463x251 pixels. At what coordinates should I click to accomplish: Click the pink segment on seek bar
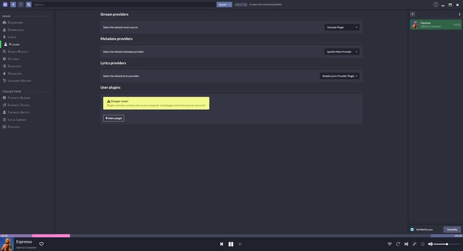51,236
